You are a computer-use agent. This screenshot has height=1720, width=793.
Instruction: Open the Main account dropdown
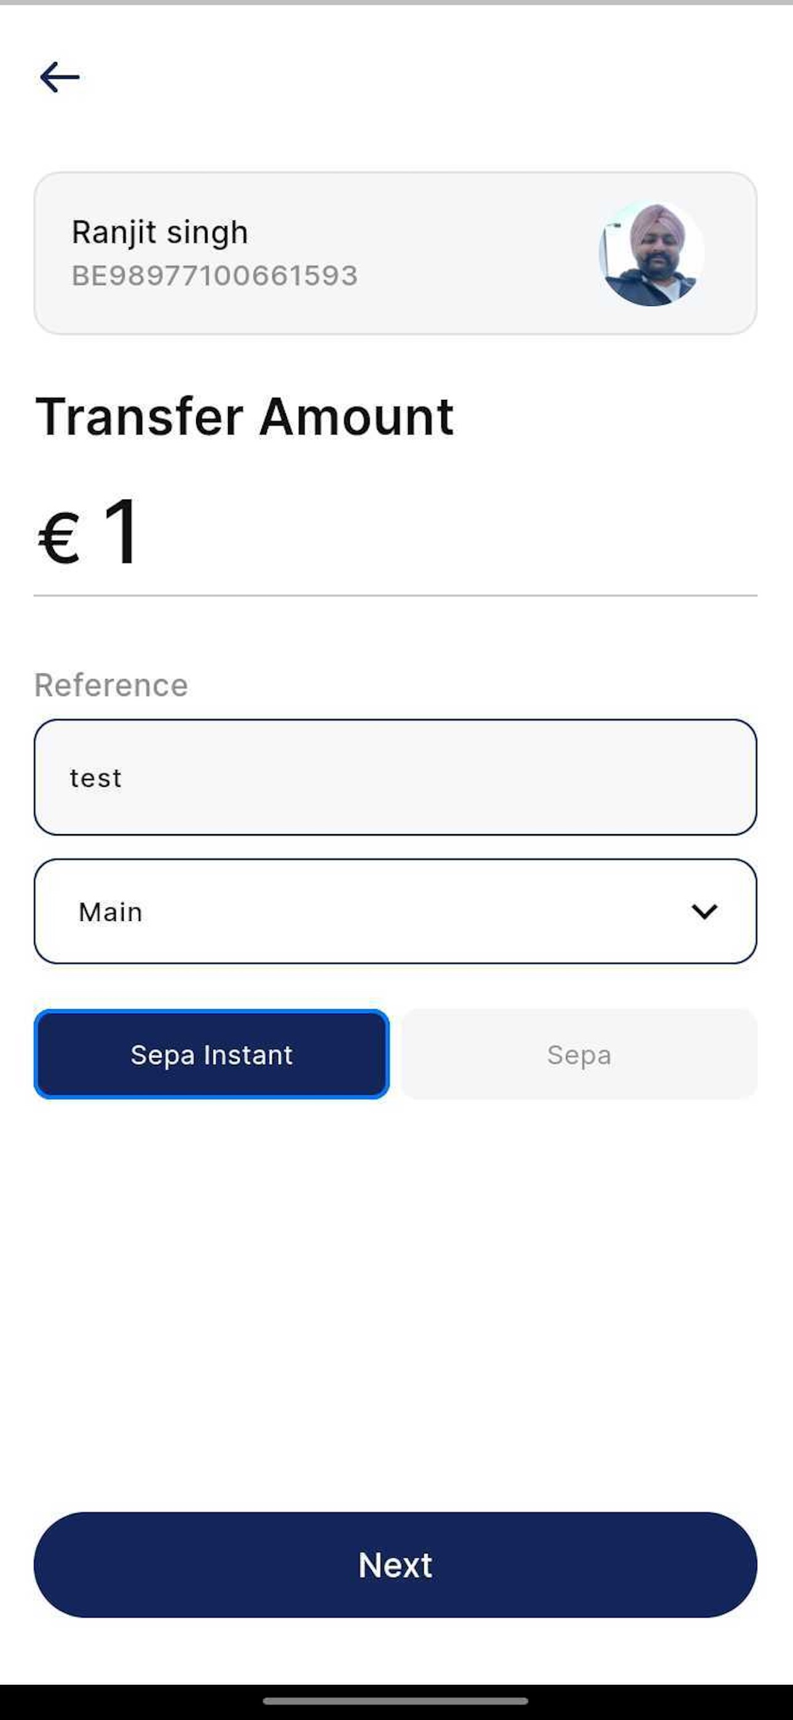click(395, 912)
